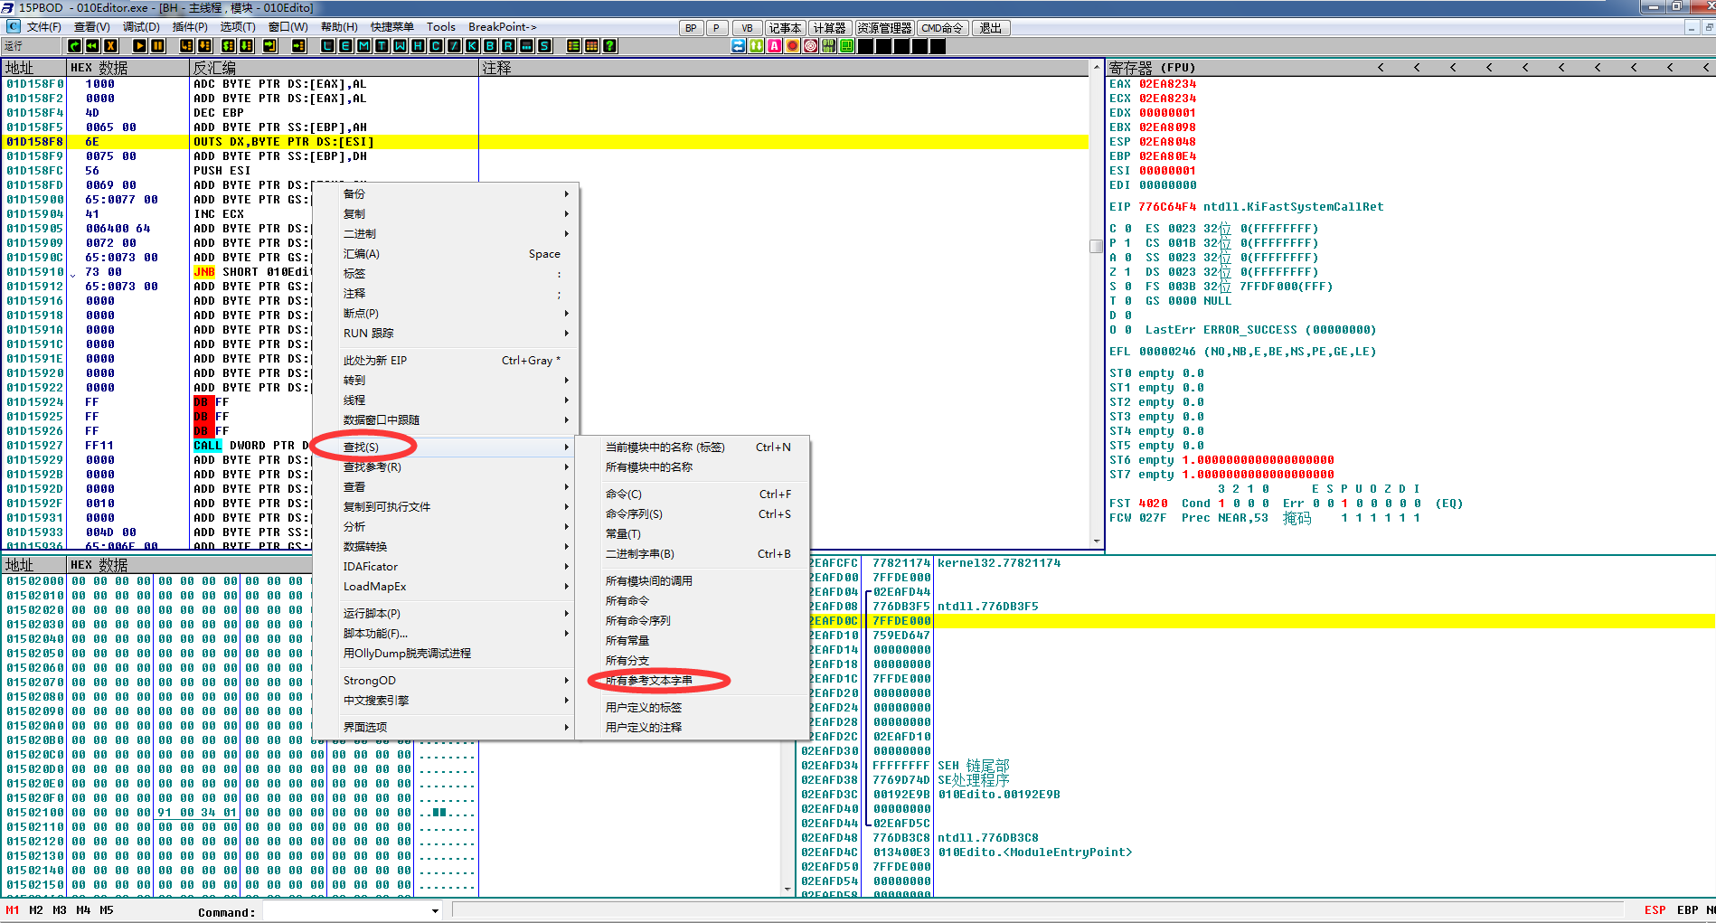The height and width of the screenshot is (923, 1716).
Task: Click the 反汇编 column header
Action: (x=334, y=68)
